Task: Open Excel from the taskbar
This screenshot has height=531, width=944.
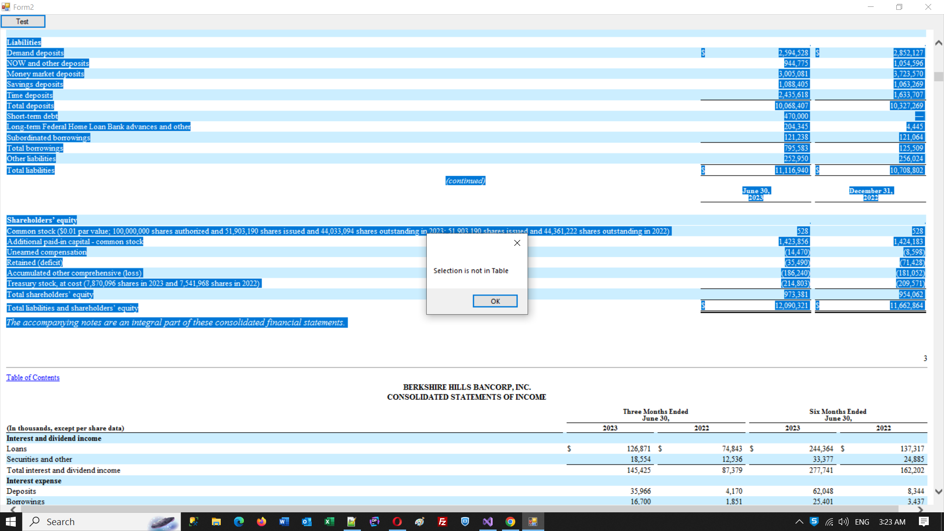Action: click(329, 522)
